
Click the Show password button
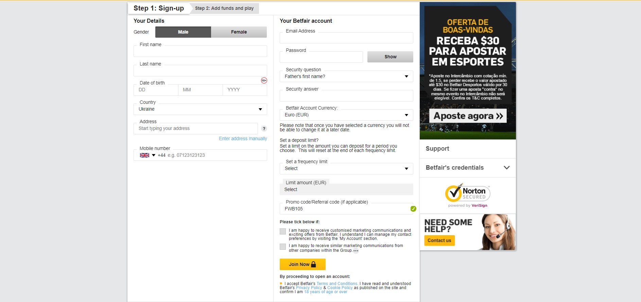click(390, 57)
